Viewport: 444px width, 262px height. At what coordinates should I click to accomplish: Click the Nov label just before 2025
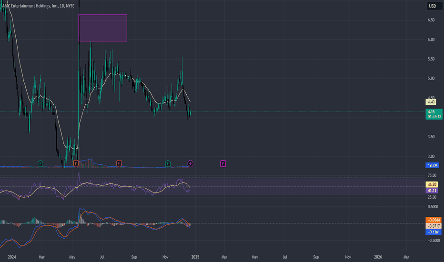(165, 257)
